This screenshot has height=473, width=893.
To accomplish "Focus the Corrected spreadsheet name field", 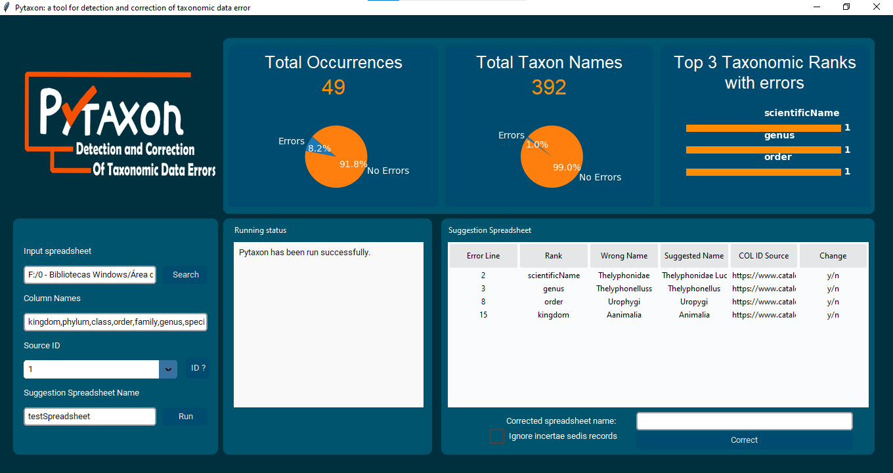I will coord(744,421).
